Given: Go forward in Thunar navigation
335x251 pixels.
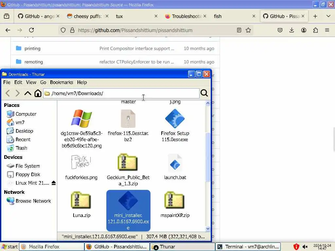Looking at the screenshot, I should tap(17, 93).
